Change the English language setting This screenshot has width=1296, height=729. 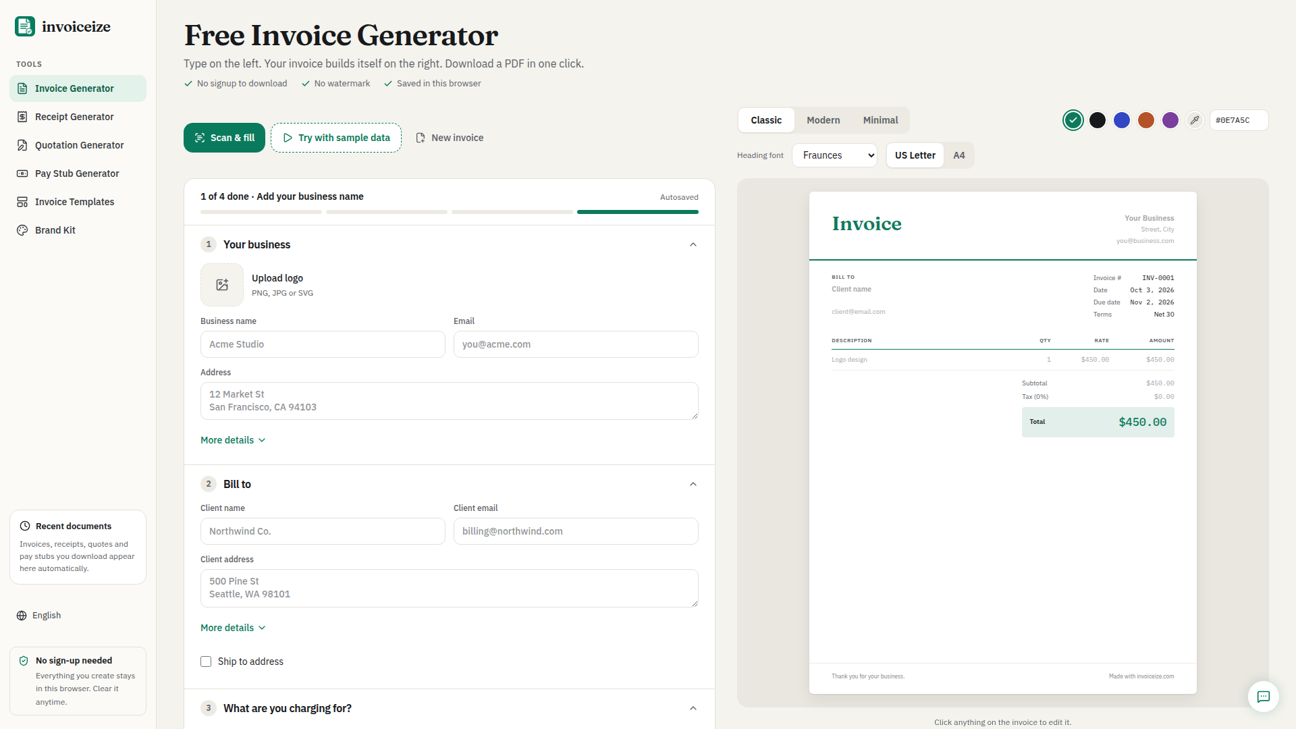coord(38,616)
